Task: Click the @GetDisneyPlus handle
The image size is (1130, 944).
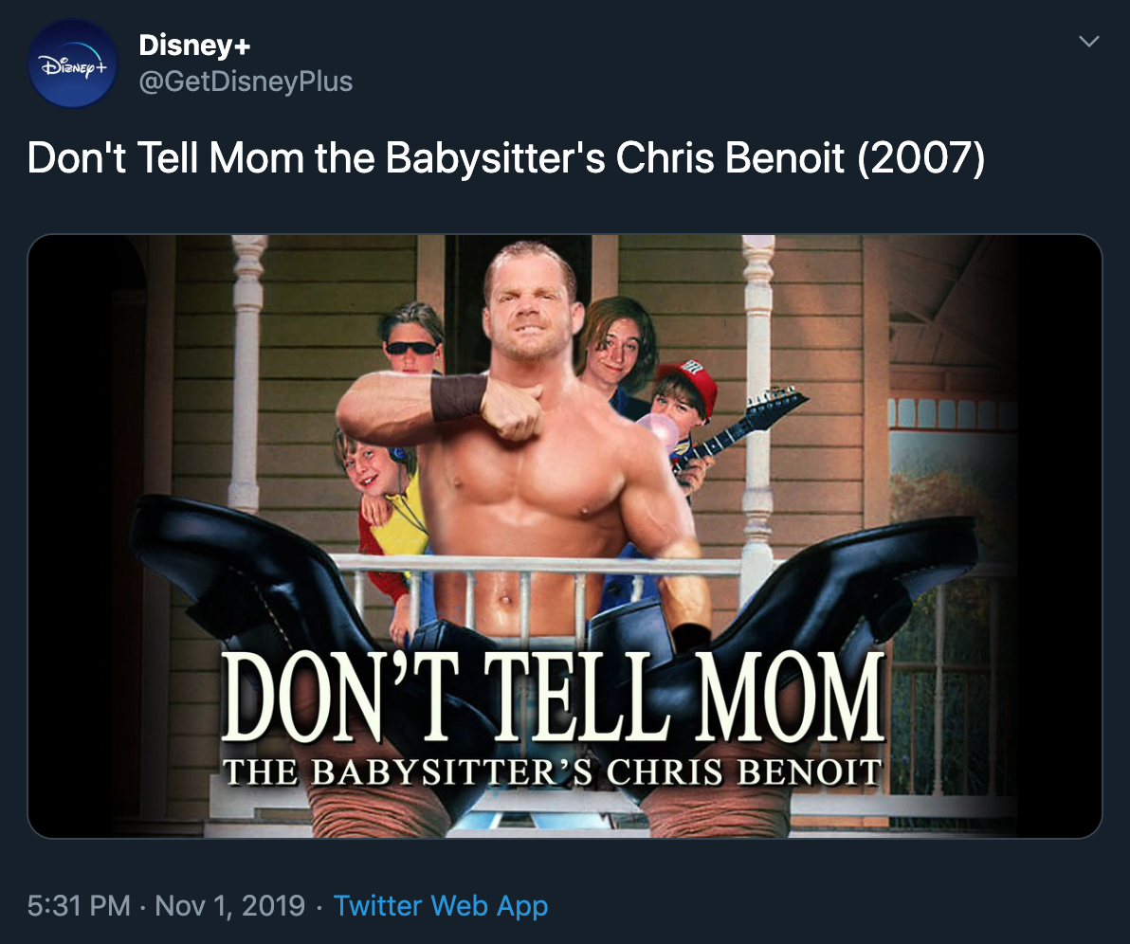Action: [x=246, y=82]
